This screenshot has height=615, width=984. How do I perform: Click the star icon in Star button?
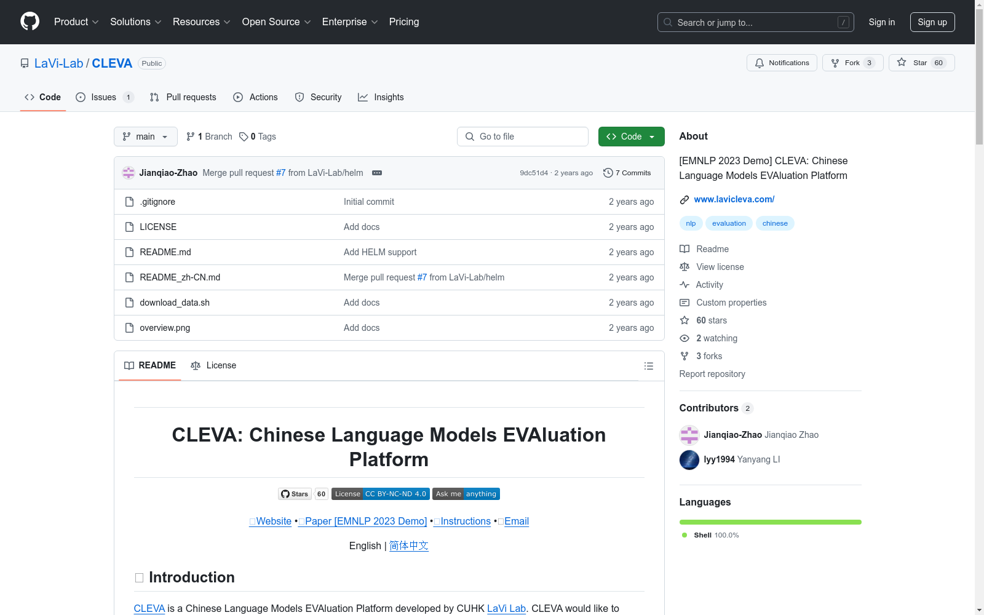(902, 62)
